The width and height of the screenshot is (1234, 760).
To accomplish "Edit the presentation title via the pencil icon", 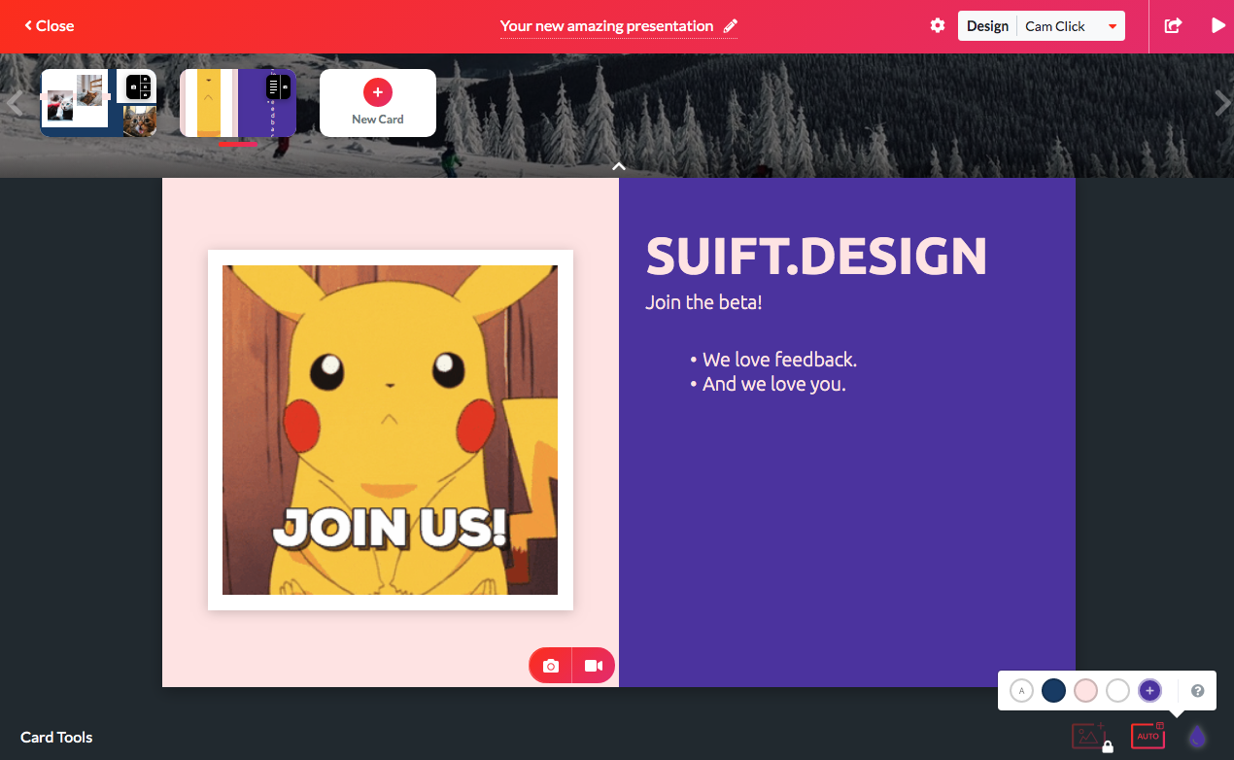I will coord(732,26).
